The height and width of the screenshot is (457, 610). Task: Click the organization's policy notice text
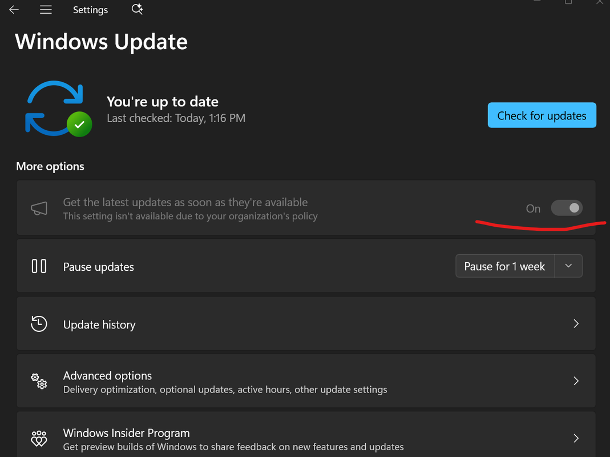pos(190,217)
